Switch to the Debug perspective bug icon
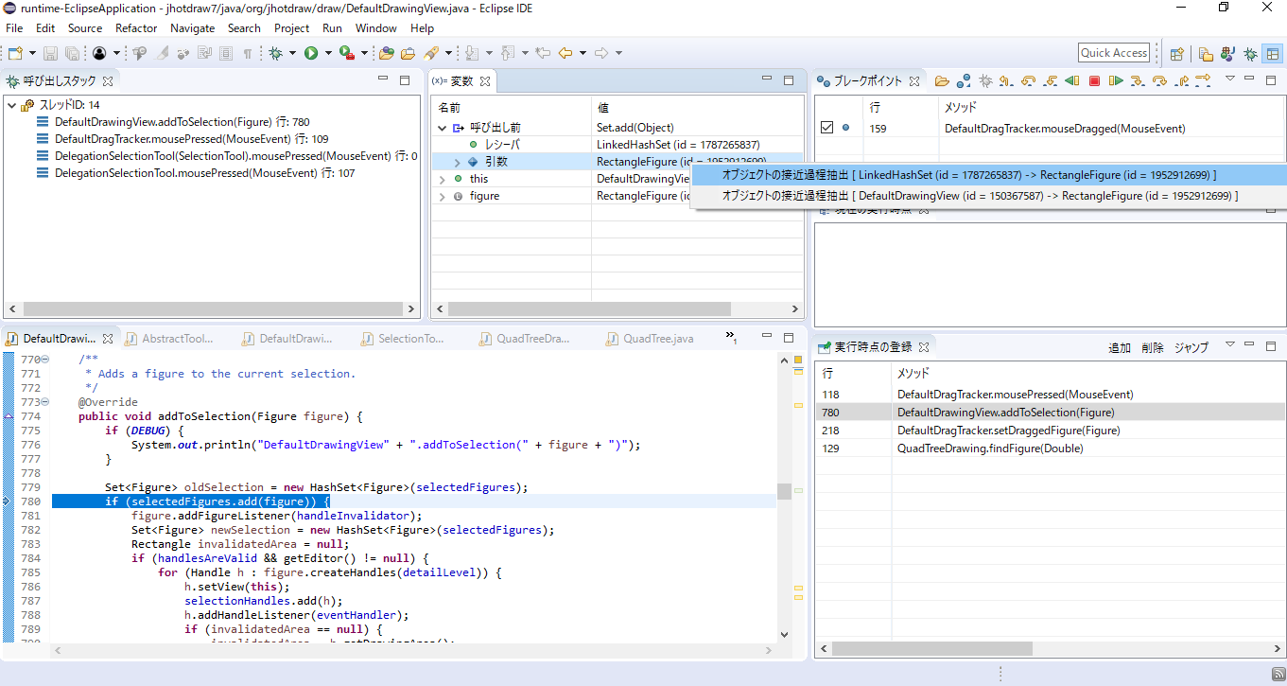Screen dimensions: 1287x686 coord(1250,54)
